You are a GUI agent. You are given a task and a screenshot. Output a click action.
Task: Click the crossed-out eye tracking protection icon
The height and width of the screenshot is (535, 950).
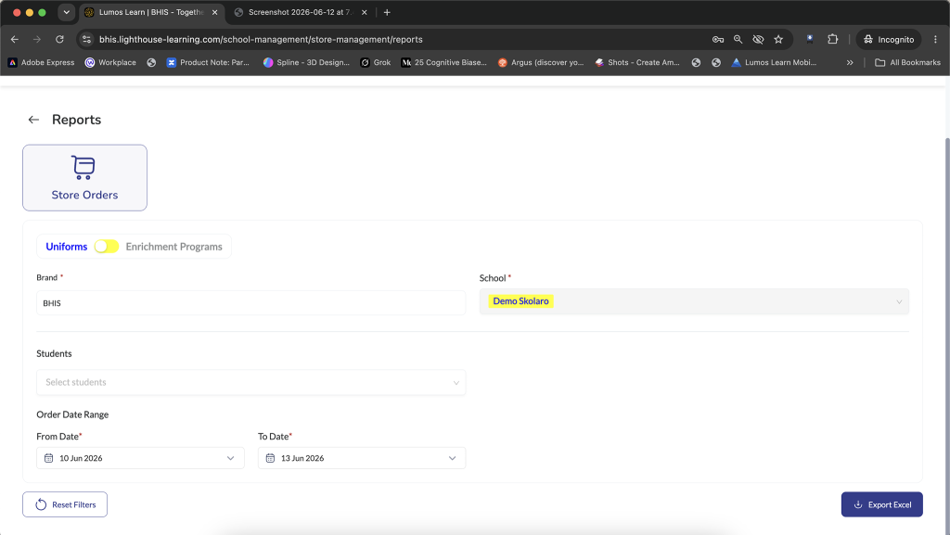point(758,39)
